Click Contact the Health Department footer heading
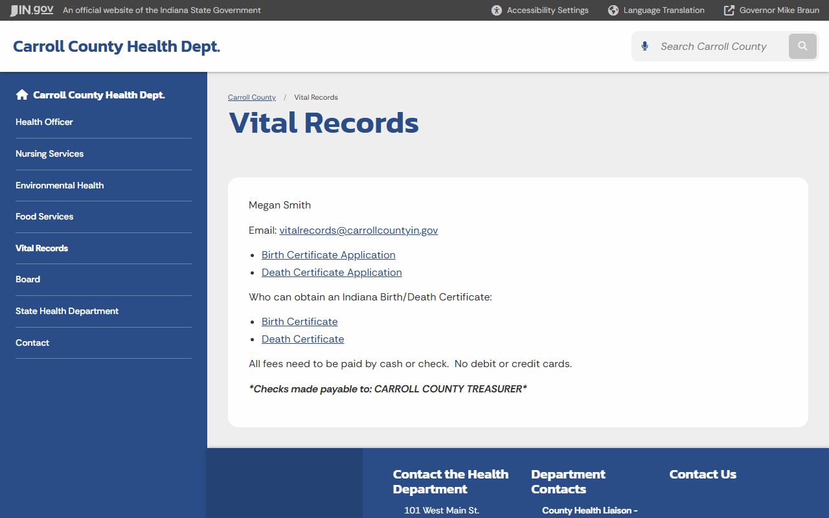Viewport: 829px width, 518px height. [x=451, y=482]
